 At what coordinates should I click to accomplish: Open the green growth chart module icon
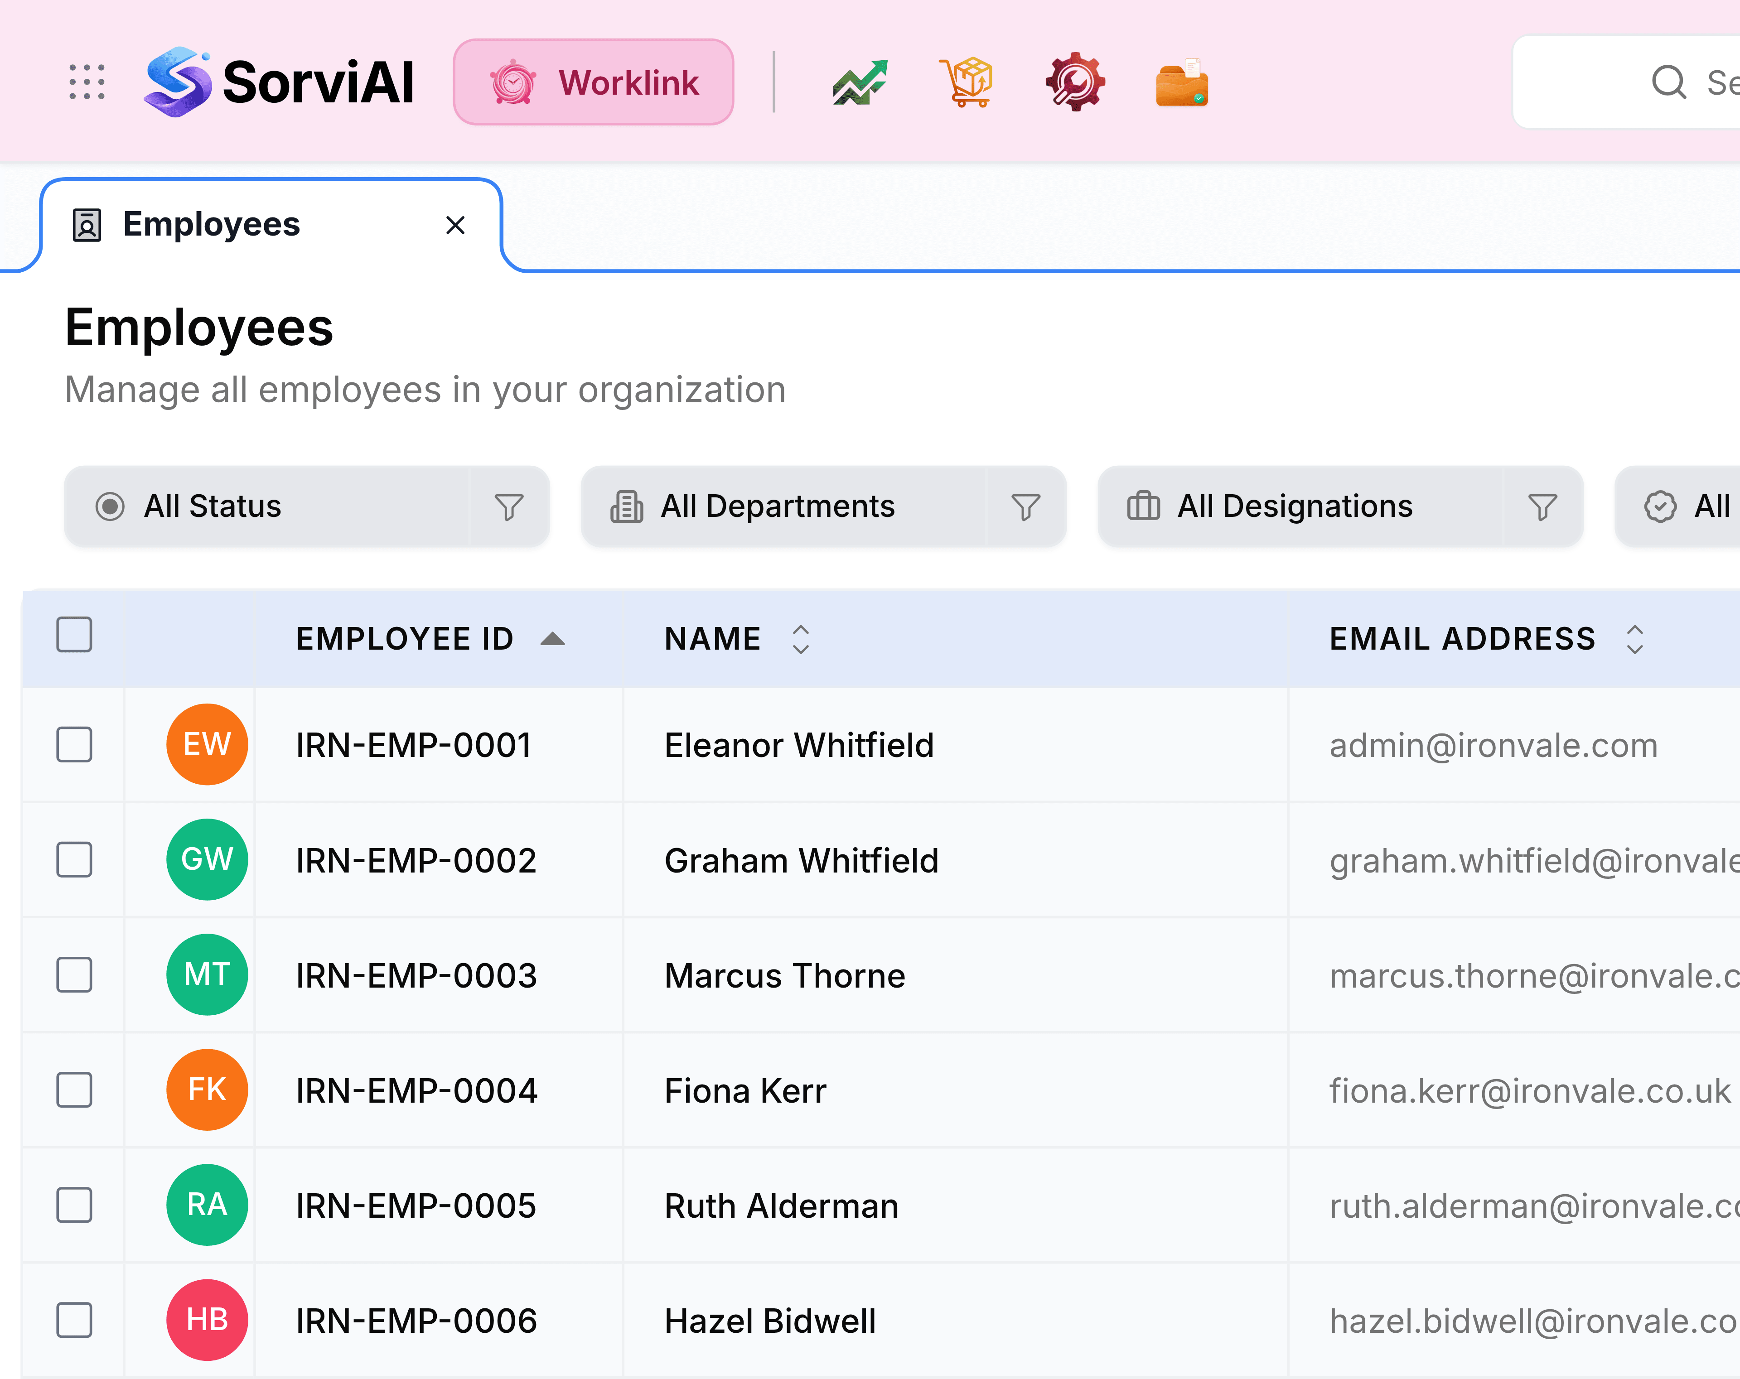pos(860,82)
